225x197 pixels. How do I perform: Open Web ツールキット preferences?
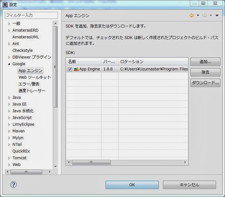tap(35, 77)
